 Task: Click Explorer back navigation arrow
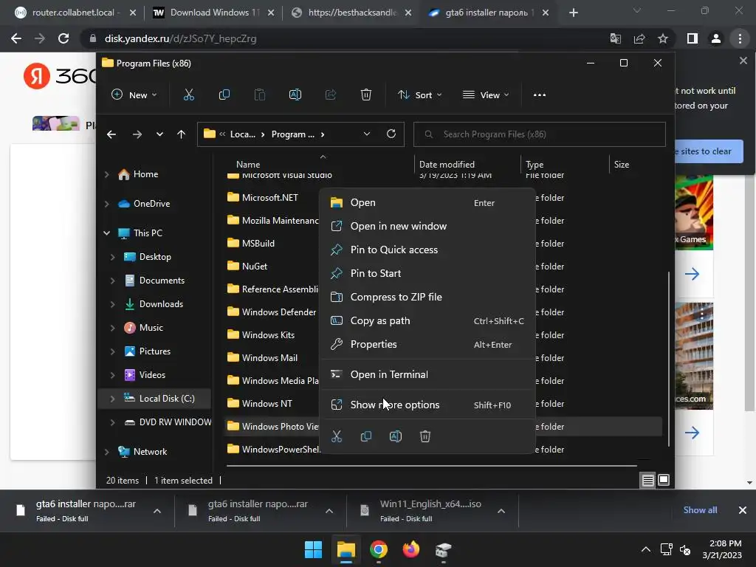[x=111, y=134]
